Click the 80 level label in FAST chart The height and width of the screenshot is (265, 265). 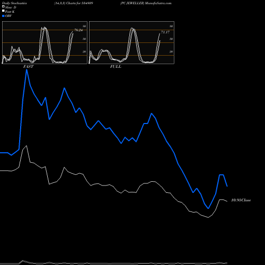(84, 26)
